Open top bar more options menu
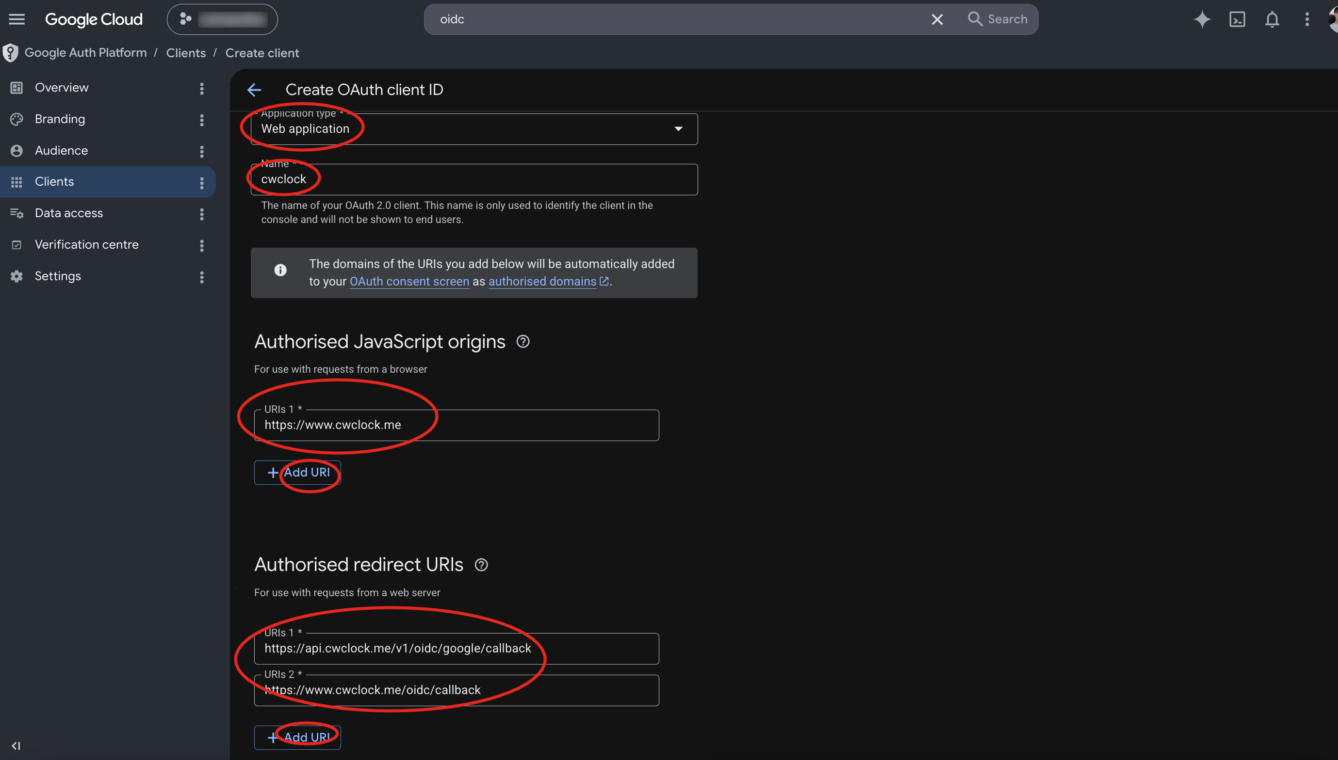 tap(1306, 19)
